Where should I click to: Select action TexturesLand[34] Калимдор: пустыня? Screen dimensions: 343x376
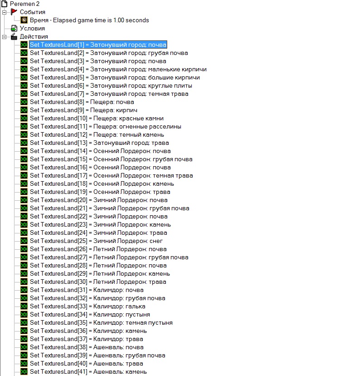click(x=90, y=314)
